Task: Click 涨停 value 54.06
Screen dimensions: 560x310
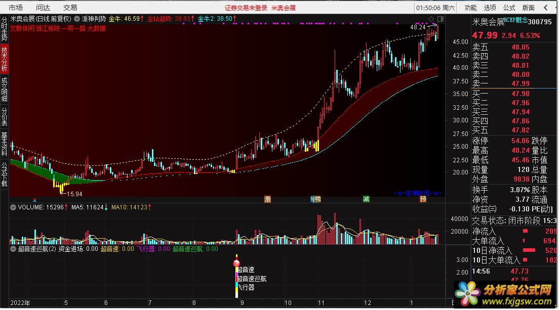Action: pyautogui.click(x=521, y=141)
